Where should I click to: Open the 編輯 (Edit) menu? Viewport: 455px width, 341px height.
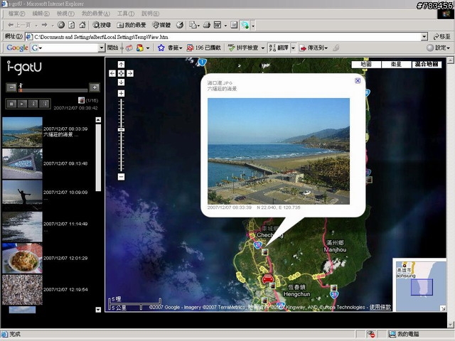click(x=41, y=13)
